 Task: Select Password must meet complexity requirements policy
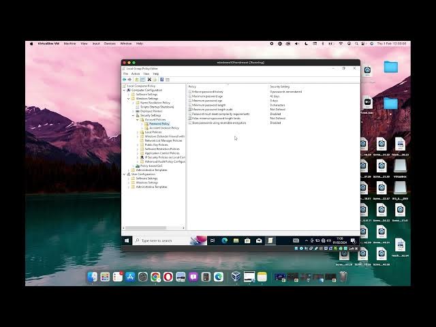pyautogui.click(x=221, y=114)
